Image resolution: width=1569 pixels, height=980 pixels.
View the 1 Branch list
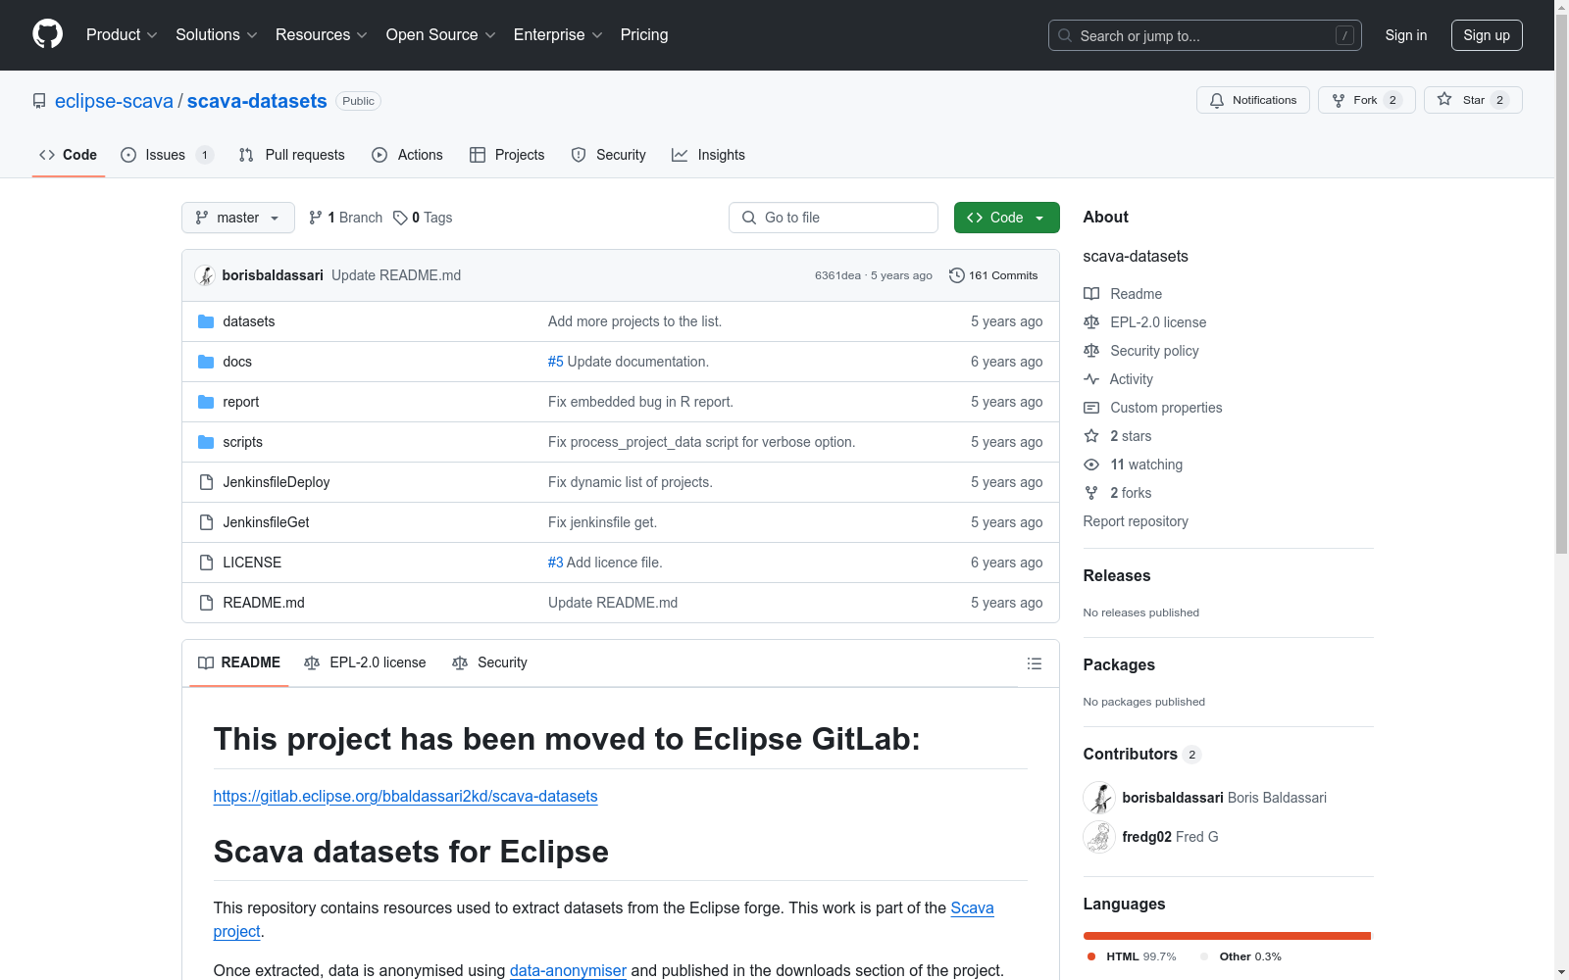[345, 218]
